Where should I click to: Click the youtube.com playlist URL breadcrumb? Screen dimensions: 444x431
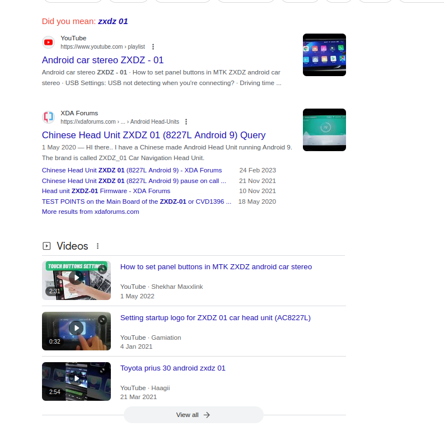coord(103,46)
